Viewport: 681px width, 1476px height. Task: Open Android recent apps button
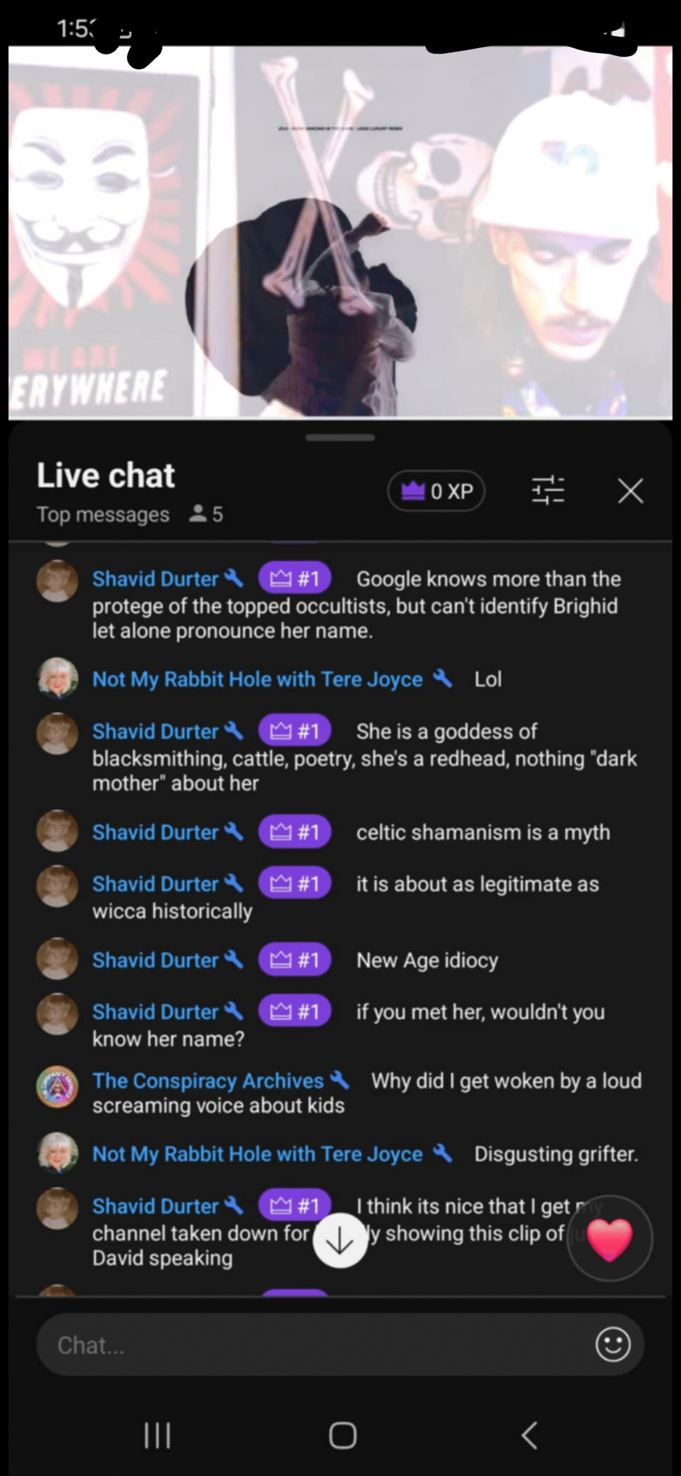(157, 1435)
